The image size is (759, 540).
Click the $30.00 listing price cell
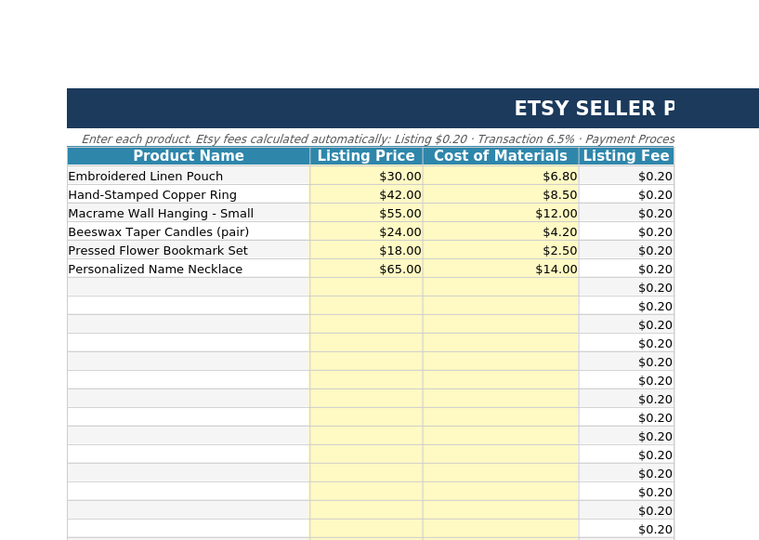pyautogui.click(x=366, y=176)
